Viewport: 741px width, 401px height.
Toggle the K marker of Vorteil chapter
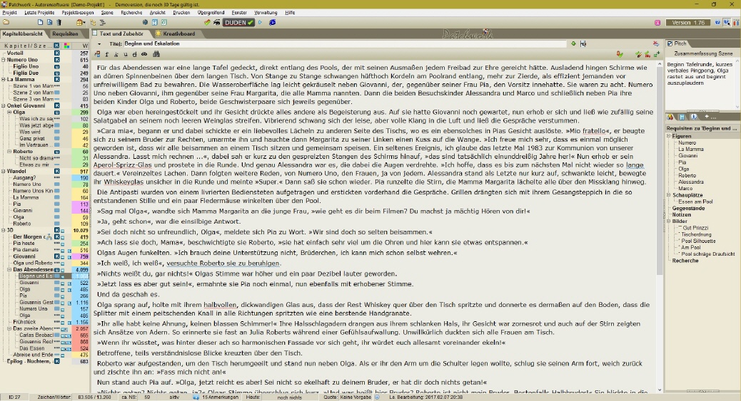tap(56, 53)
